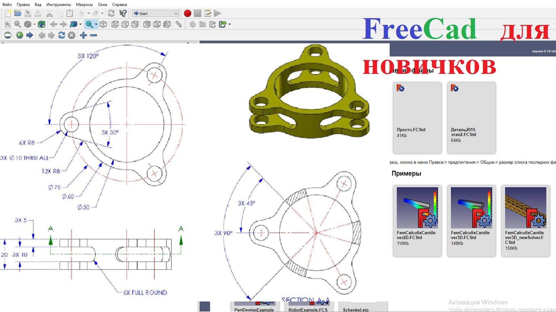Open a file using the folder icon
The image size is (556, 312).
tap(18, 14)
